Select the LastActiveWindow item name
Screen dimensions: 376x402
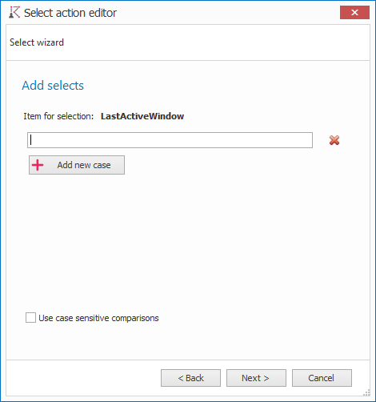(x=142, y=116)
